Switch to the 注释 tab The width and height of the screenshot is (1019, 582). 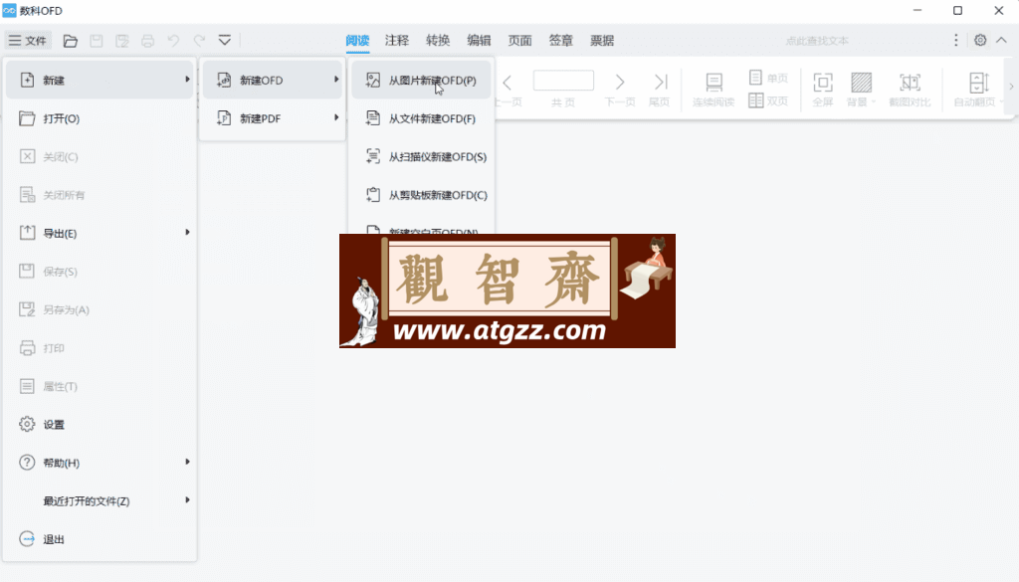tap(396, 40)
